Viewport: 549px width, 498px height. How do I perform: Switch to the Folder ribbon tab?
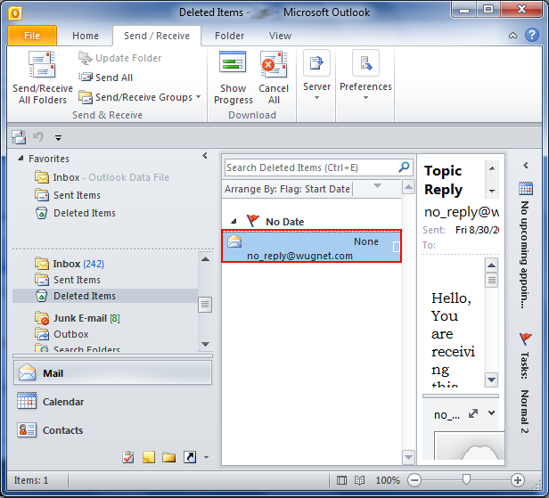click(x=229, y=36)
